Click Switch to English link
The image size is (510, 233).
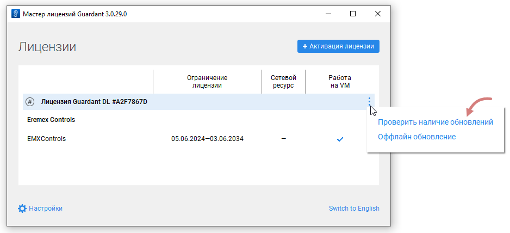(x=354, y=209)
